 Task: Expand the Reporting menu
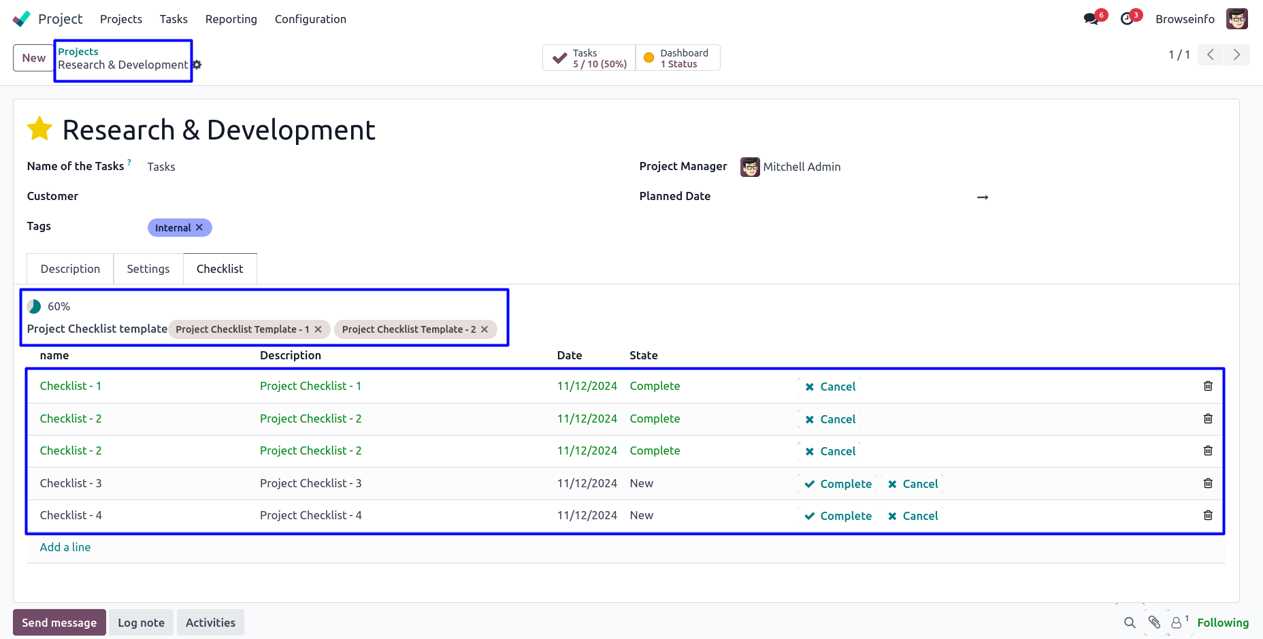point(231,19)
